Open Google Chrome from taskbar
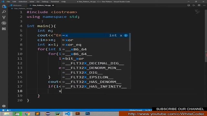The image size is (207, 116). click(x=27, y=114)
